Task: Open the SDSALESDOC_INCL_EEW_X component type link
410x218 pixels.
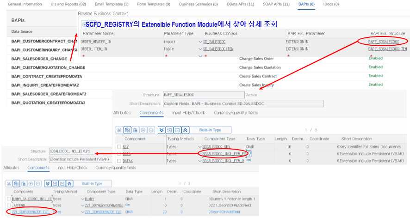Action: pos(223,161)
